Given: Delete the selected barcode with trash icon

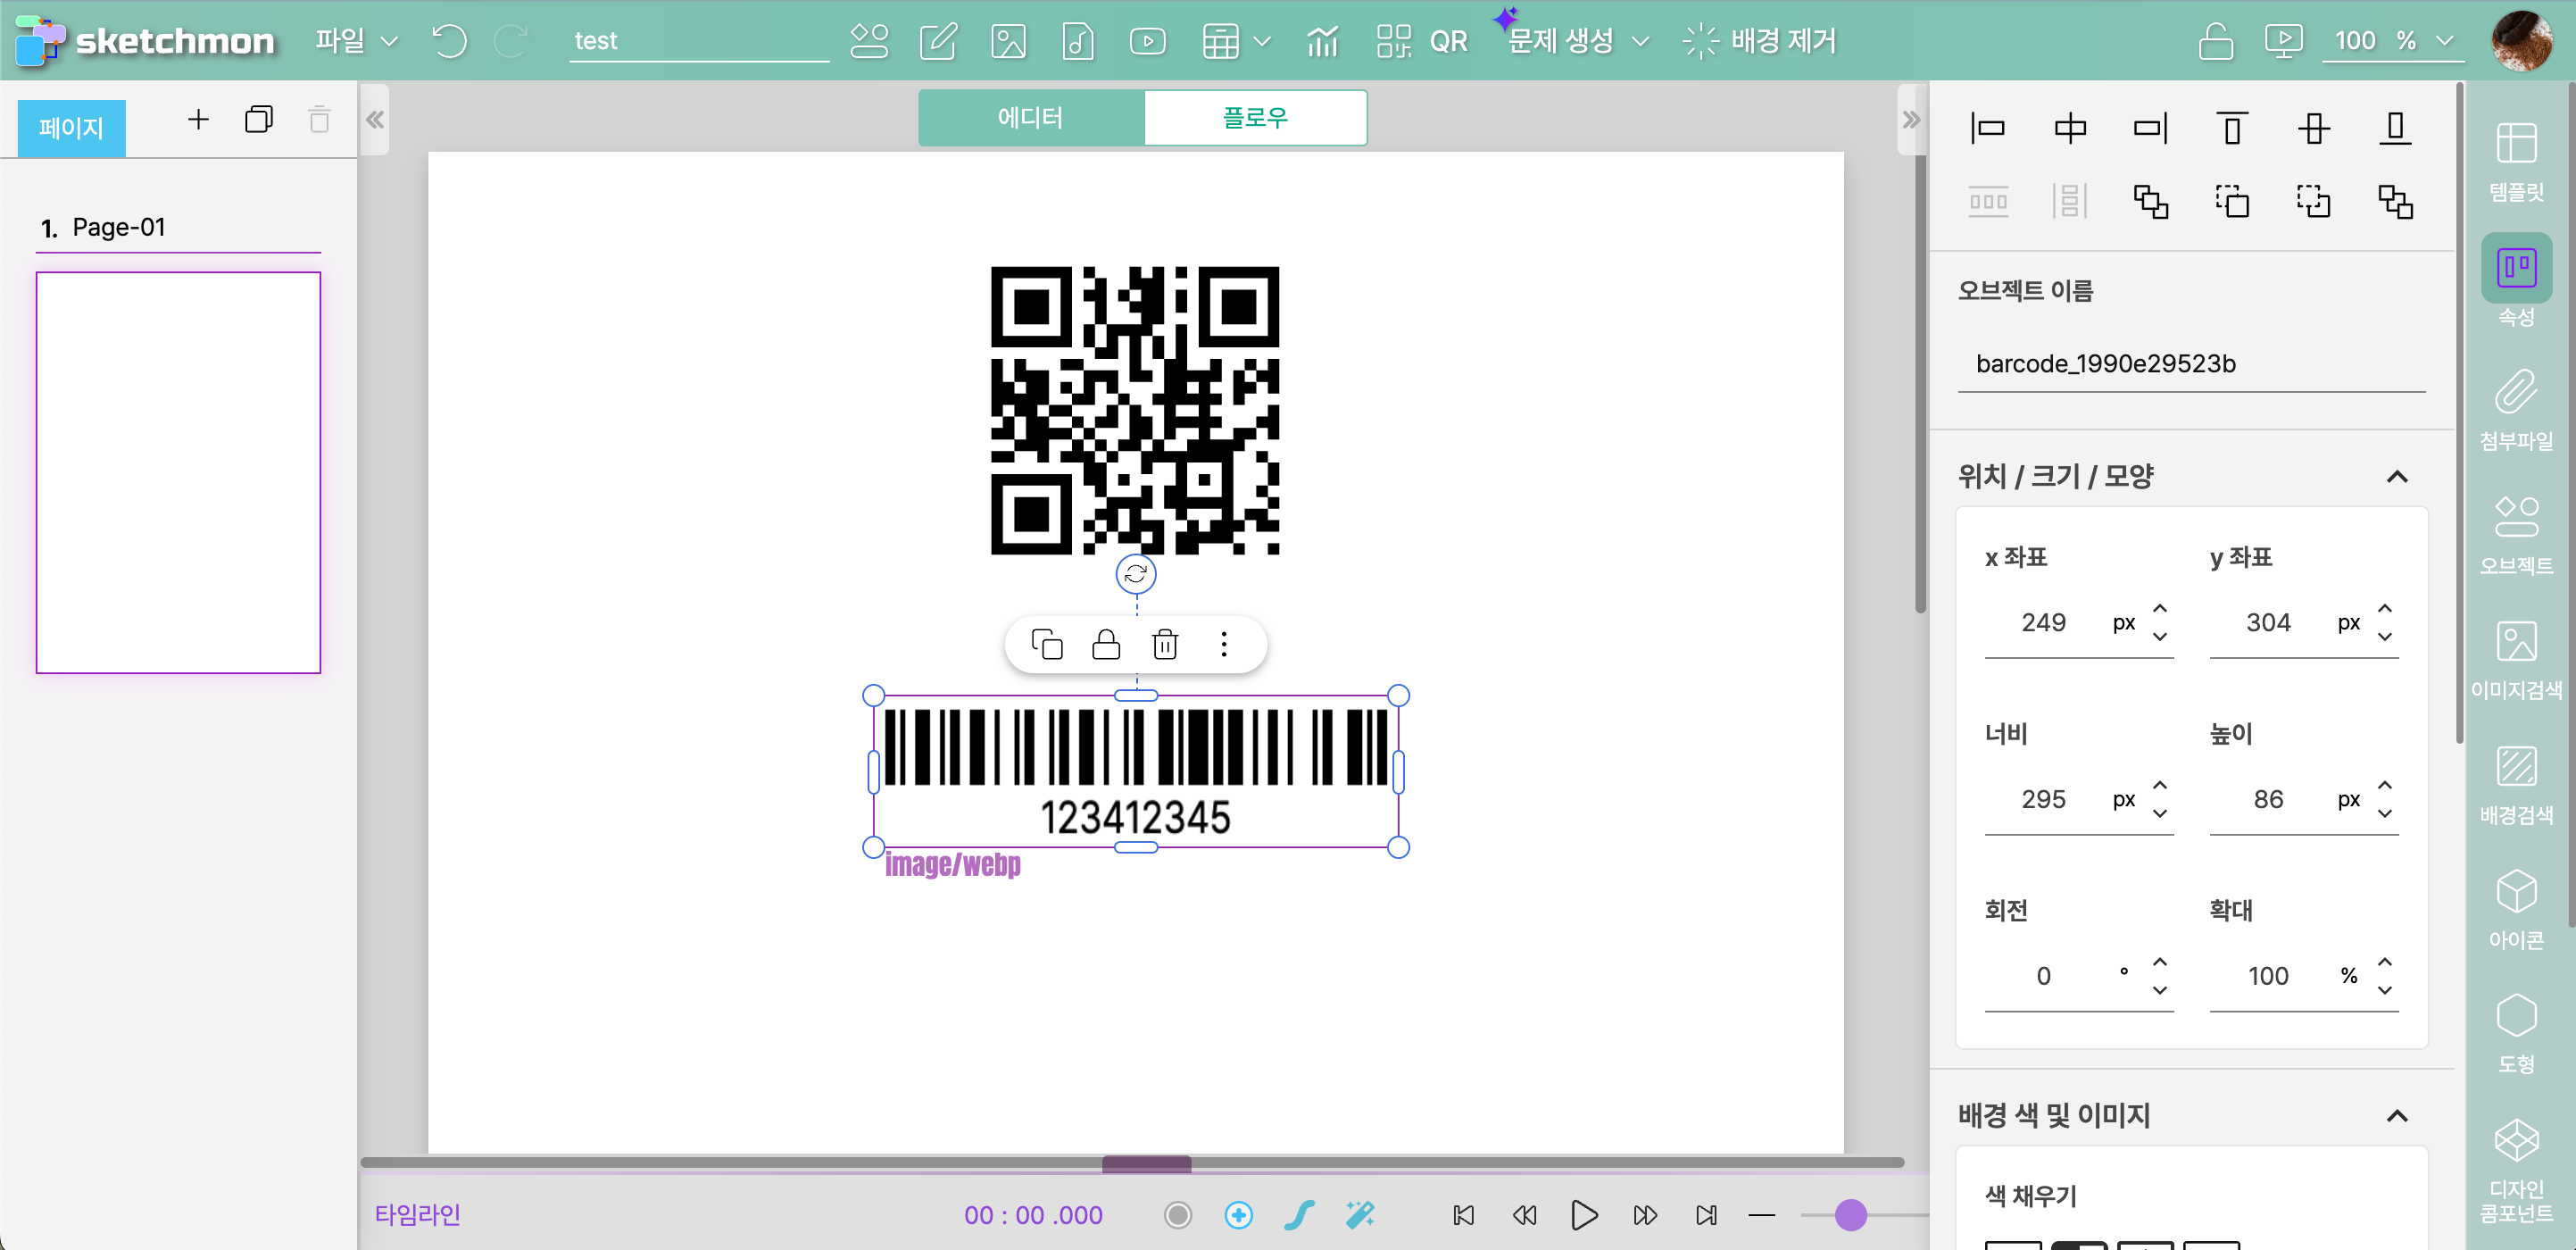Looking at the screenshot, I should [x=1165, y=644].
